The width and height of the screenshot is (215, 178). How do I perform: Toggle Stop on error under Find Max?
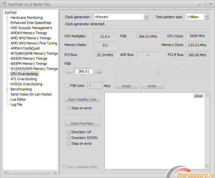68,143
